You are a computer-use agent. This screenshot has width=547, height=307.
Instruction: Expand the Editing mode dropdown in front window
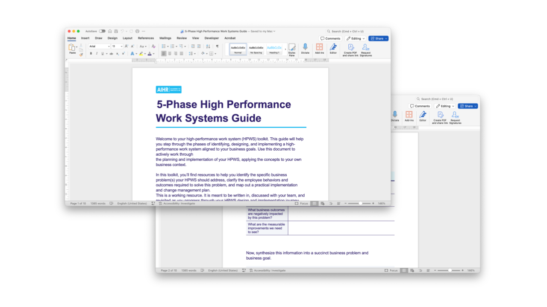coord(356,38)
